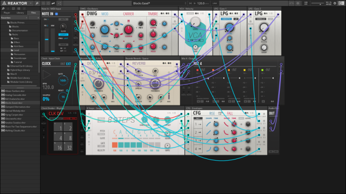Toggle the LEGATO button in Note In
Viewport: 346px width, 194px height.
64,35
